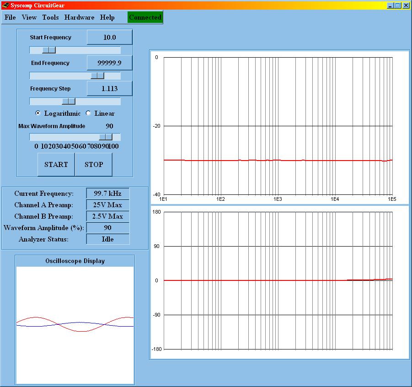Click the Frequency Step value field
412x387 pixels.
(109, 89)
